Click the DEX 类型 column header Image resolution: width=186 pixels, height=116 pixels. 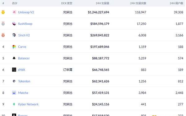[x=67, y=3]
